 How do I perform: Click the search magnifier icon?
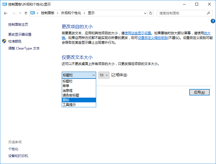pos(208,13)
